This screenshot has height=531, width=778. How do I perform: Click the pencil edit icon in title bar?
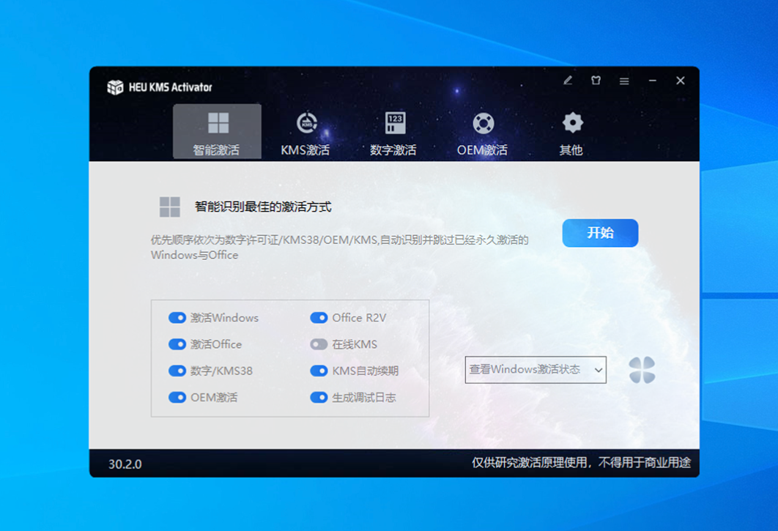tap(568, 81)
